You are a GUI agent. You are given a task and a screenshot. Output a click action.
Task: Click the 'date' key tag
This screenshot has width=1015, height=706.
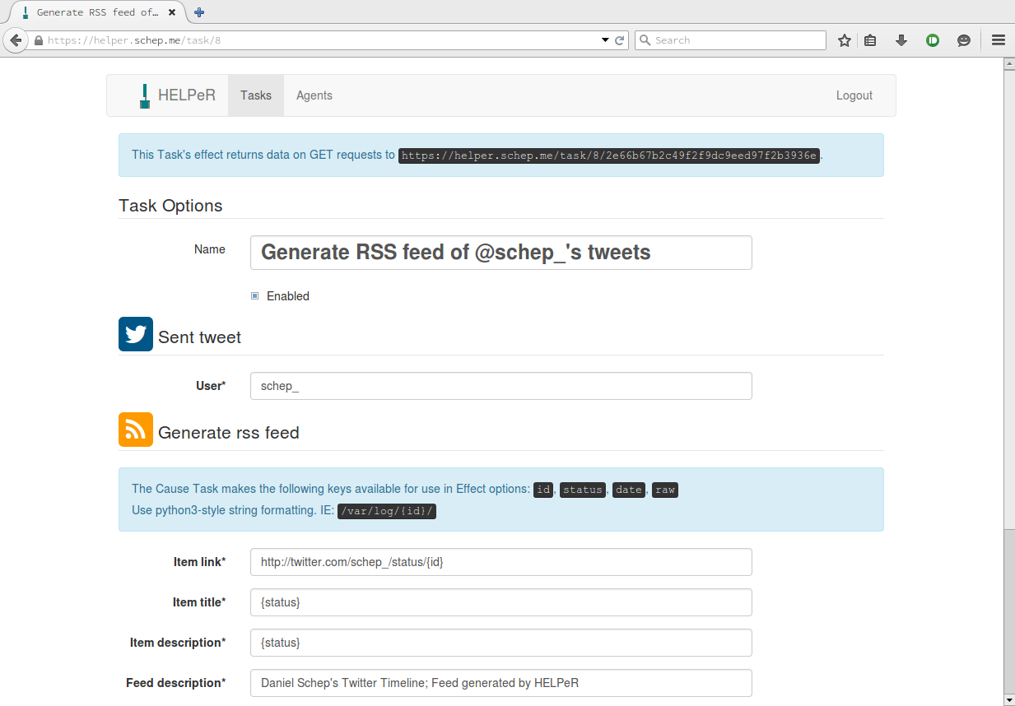pyautogui.click(x=629, y=490)
